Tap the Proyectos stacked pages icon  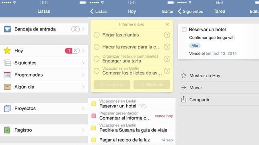7,109
